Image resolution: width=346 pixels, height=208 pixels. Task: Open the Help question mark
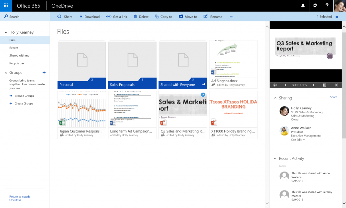click(326, 5)
